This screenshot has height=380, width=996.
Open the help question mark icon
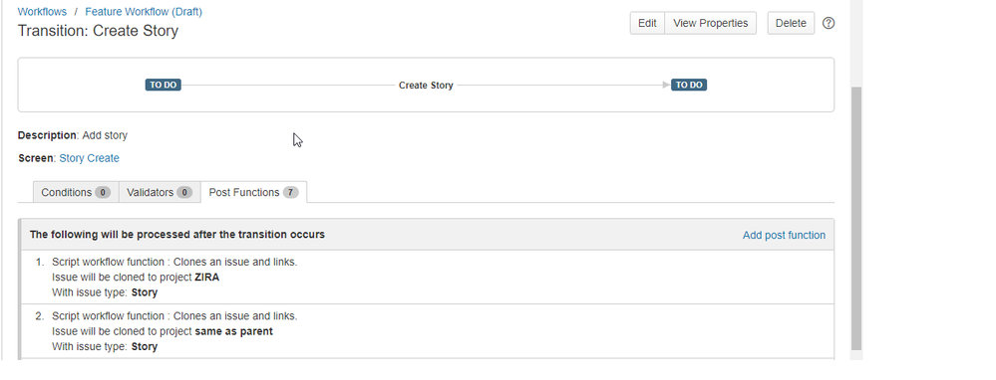[829, 23]
